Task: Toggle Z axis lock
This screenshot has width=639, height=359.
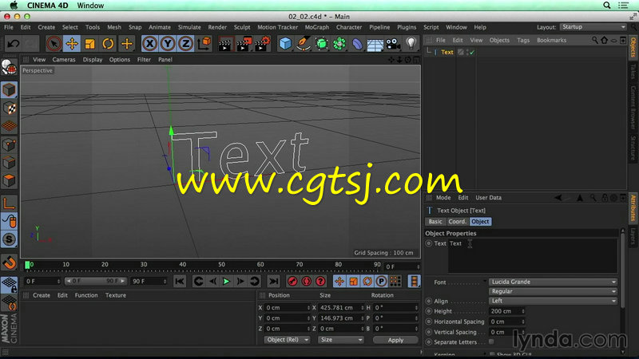Action: 185,44
